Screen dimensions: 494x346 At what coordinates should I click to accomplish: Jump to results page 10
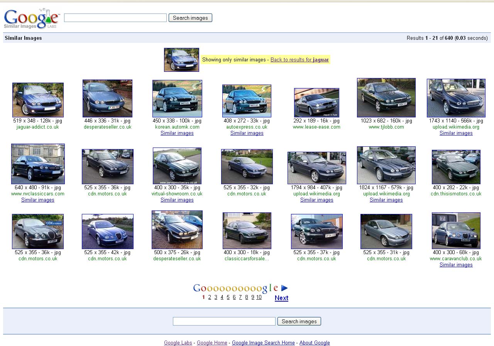click(x=259, y=297)
